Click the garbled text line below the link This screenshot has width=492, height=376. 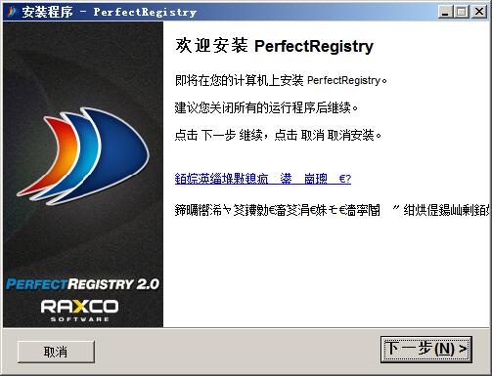332,210
